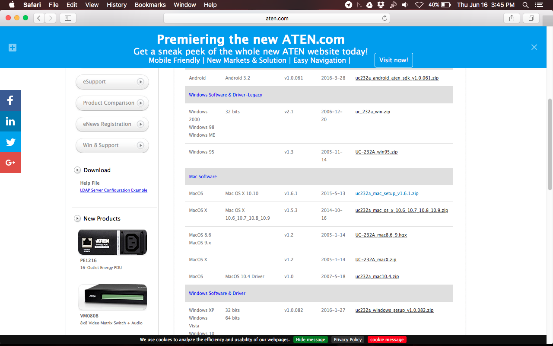Screen dimensions: 553x346
Task: Download uc232a_windows_setup_v1.0.082.zip
Action: pos(394,310)
